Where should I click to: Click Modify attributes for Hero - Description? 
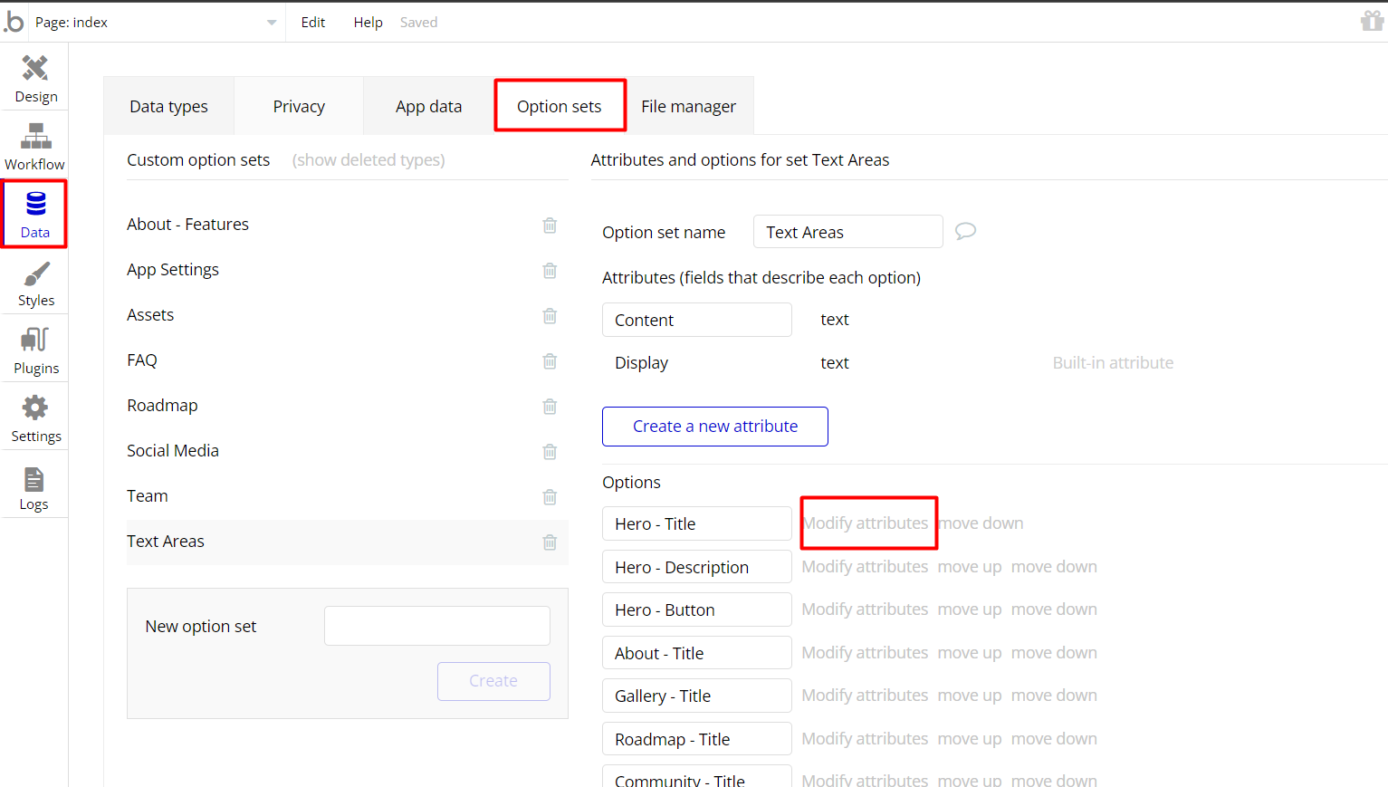coord(865,567)
